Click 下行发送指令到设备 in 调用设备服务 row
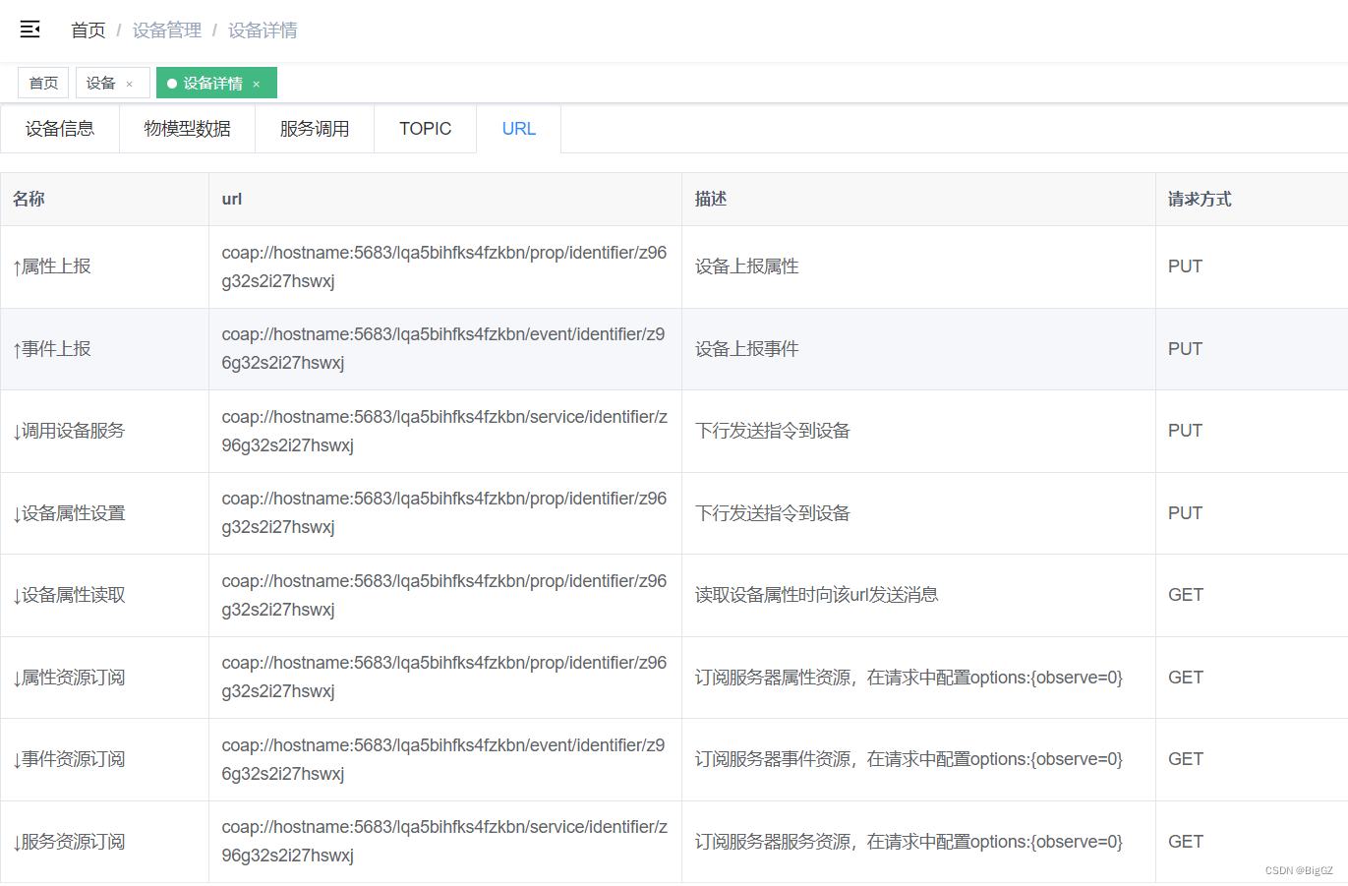The width and height of the screenshot is (1348, 886). (x=772, y=431)
